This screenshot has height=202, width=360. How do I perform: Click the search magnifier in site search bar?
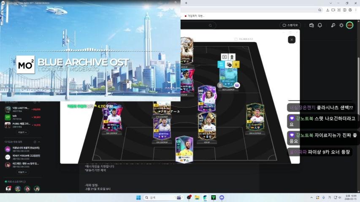(x=210, y=25)
